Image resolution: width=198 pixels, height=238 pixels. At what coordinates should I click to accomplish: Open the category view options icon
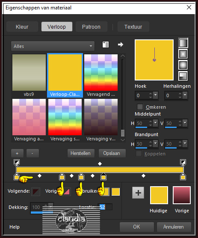106,45
